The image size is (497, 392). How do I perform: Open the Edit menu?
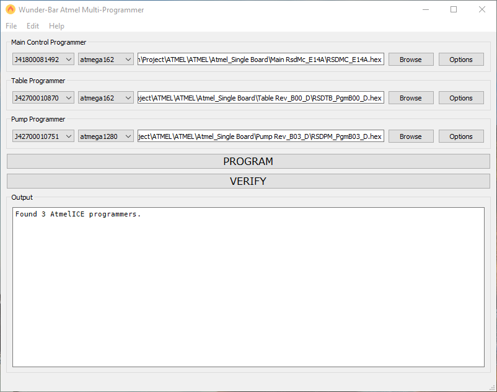pos(33,26)
